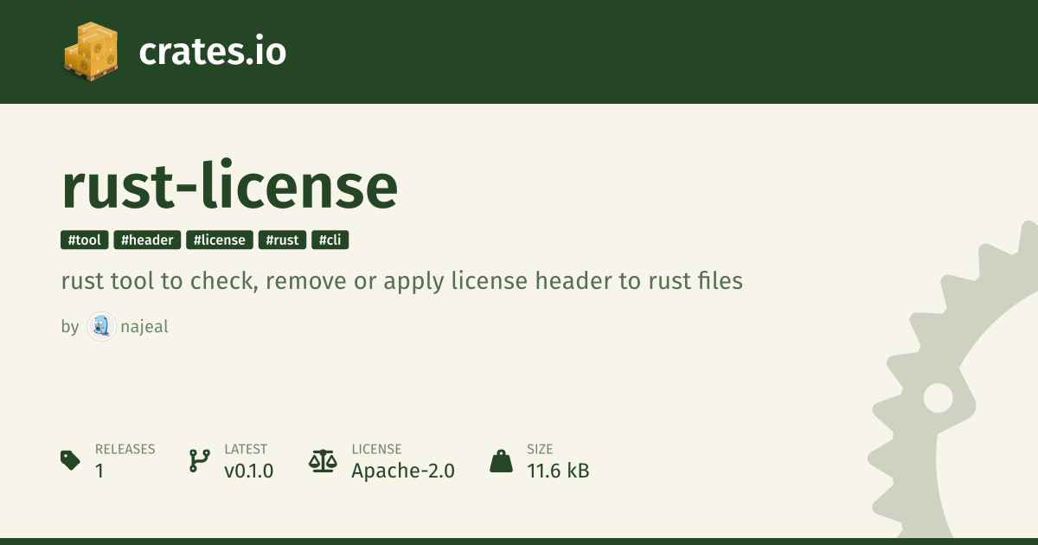Click najeal's avatar image
Viewport: 1038px width, 545px height.
point(101,327)
